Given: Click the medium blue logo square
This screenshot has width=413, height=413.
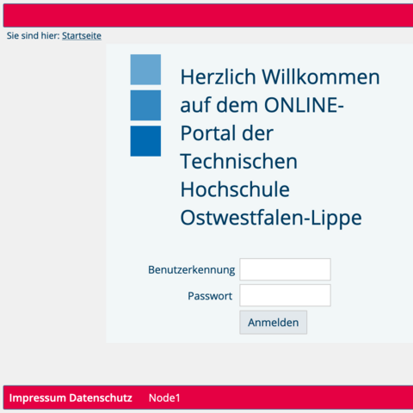Looking at the screenshot, I should pyautogui.click(x=145, y=105).
